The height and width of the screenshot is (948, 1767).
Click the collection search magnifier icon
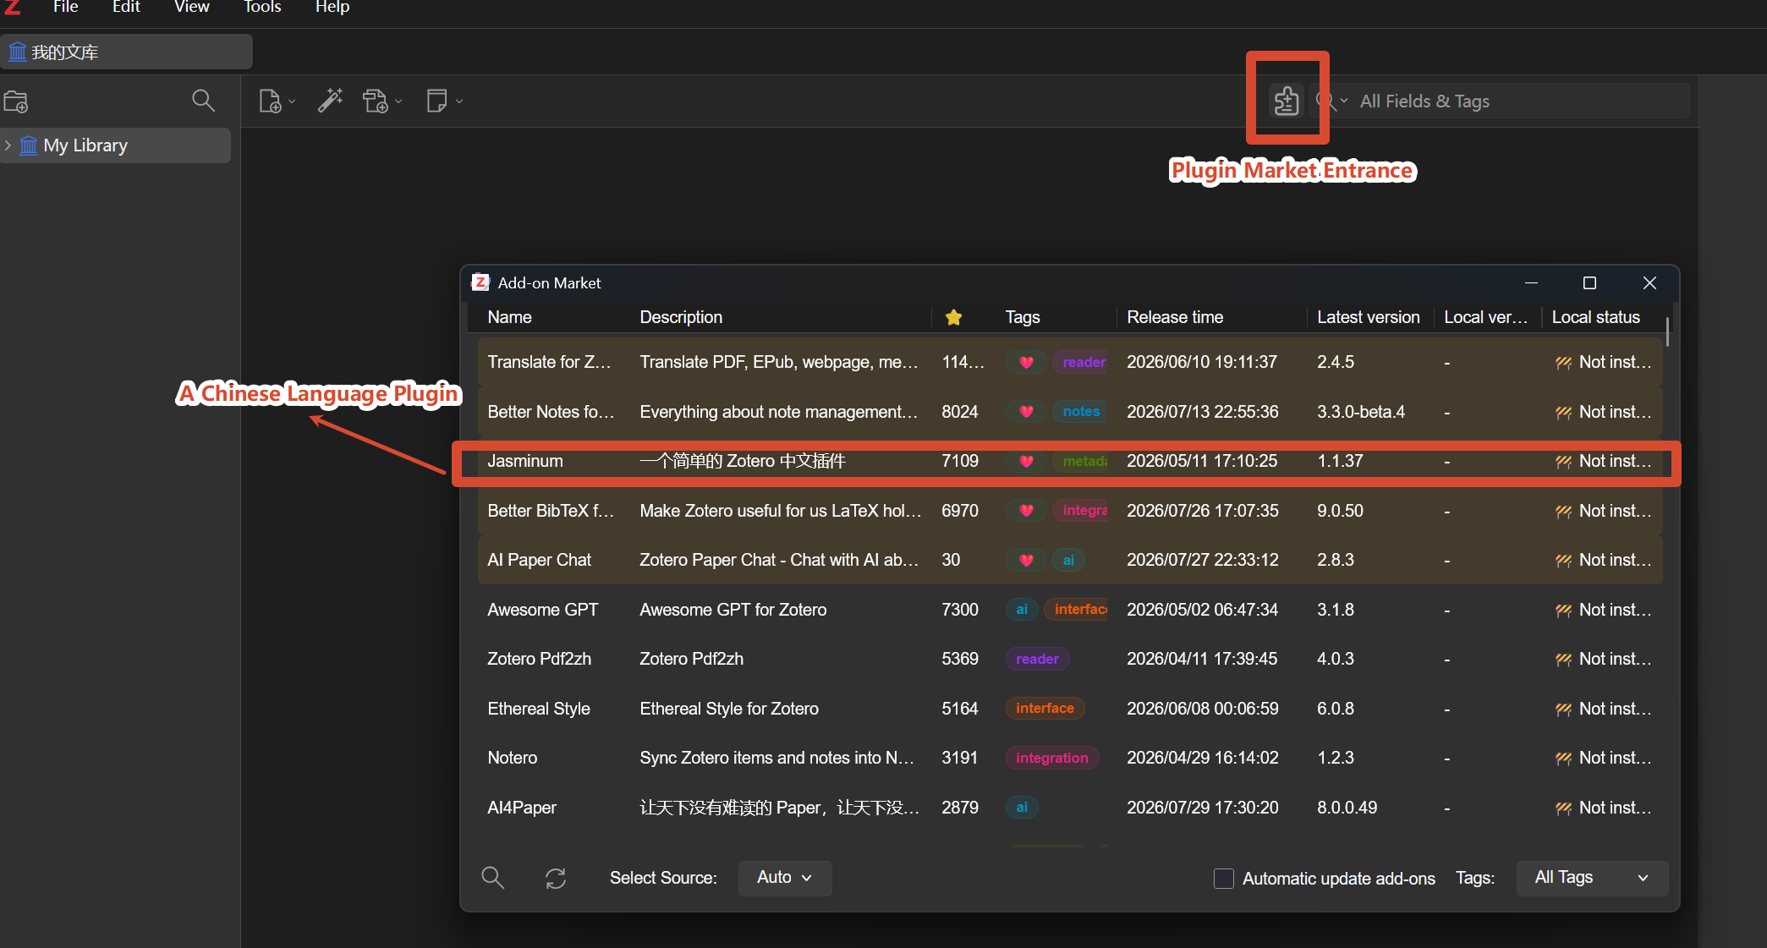pyautogui.click(x=203, y=101)
